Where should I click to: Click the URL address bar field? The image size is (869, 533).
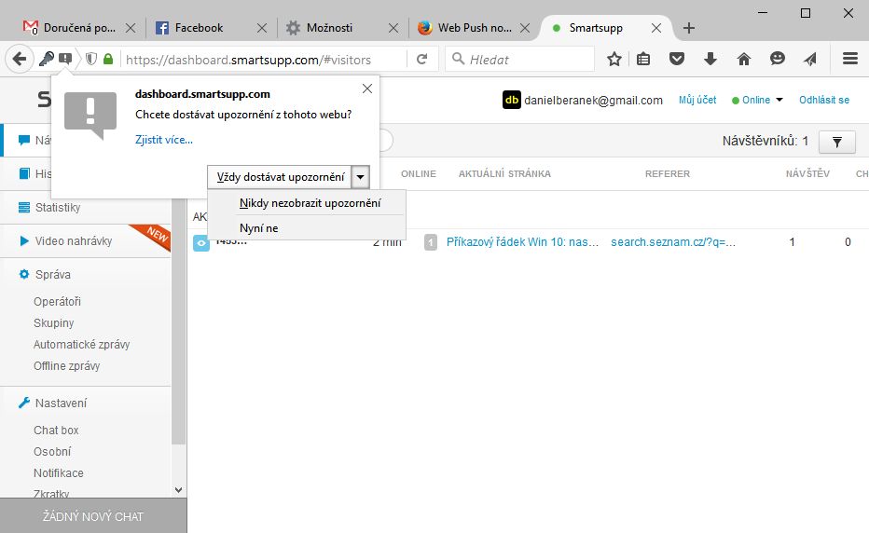click(x=264, y=60)
